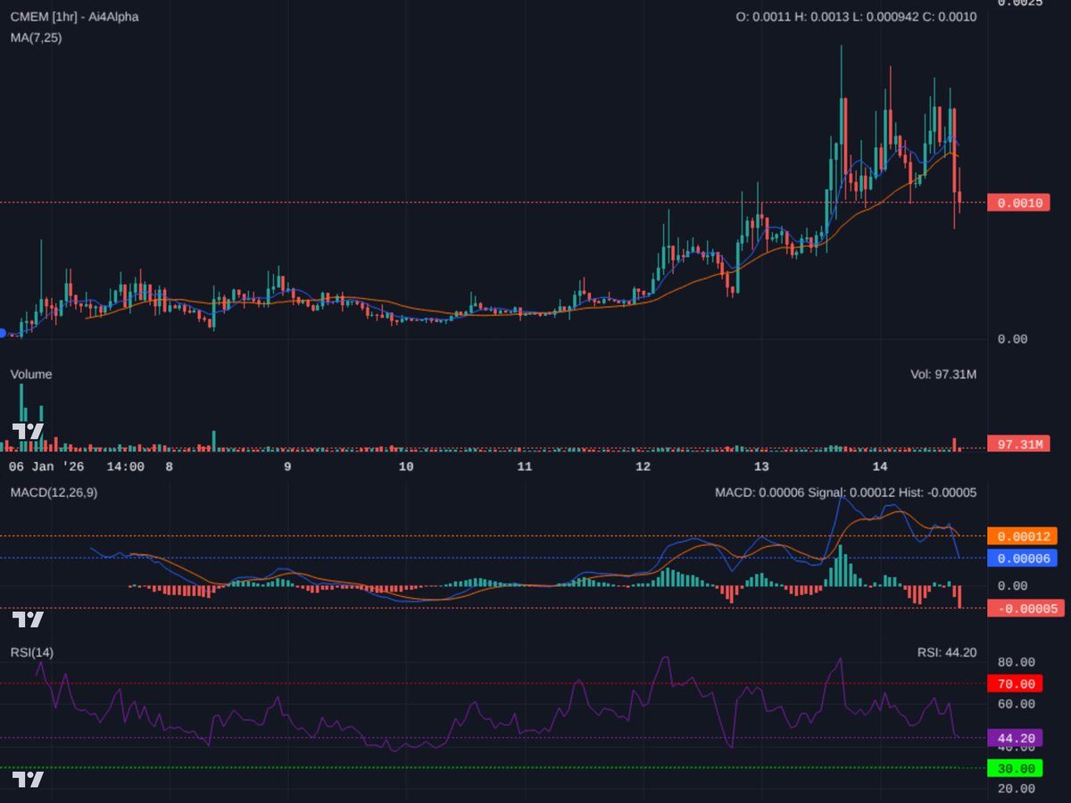Screen dimensions: 1071x803
Task: Click the red 70.00 overbought level label
Action: 1014,684
